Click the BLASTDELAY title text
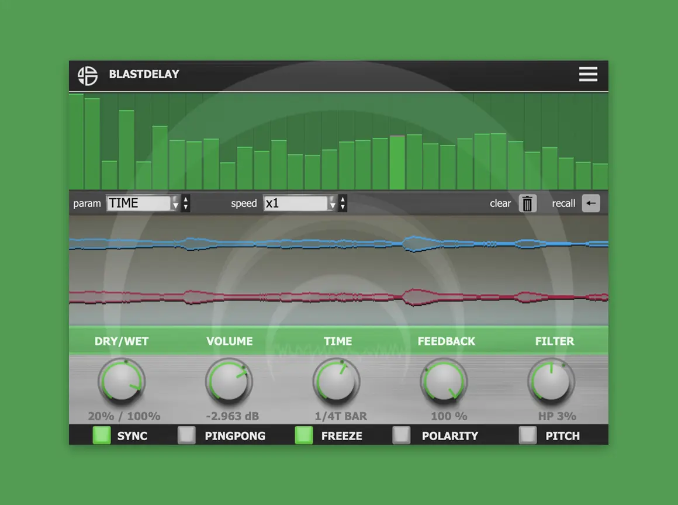 (x=144, y=74)
